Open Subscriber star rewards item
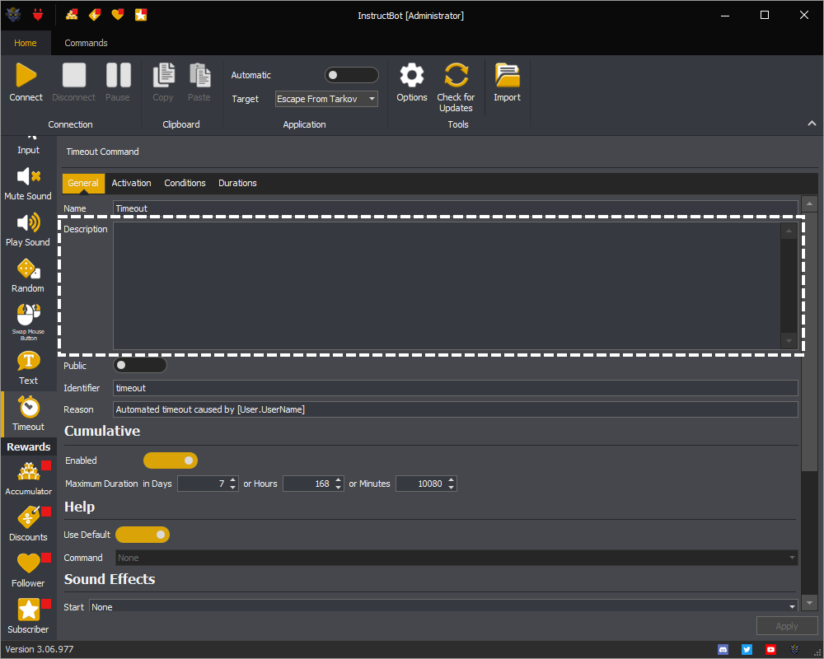Screen dimensions: 824x659 (28, 616)
